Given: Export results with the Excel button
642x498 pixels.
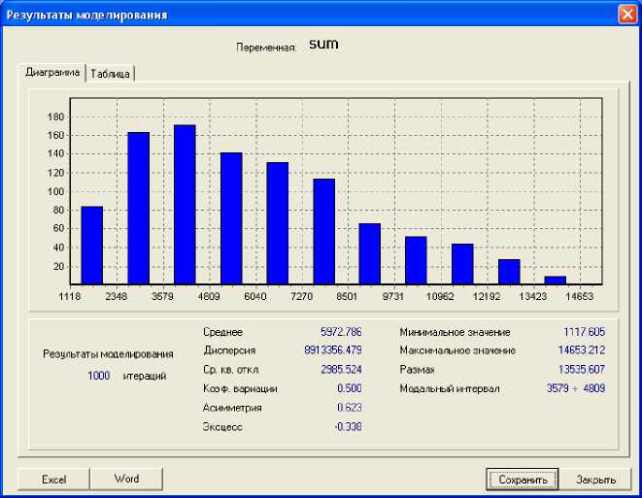Looking at the screenshot, I should (x=53, y=479).
